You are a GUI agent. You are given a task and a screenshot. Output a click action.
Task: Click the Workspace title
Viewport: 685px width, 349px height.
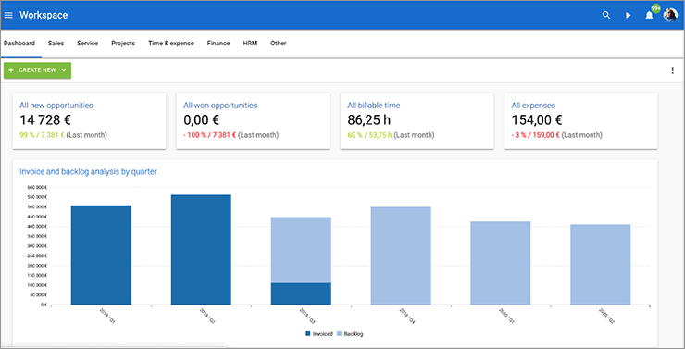44,16
